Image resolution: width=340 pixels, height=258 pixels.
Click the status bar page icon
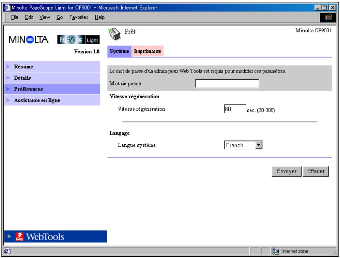(x=7, y=251)
